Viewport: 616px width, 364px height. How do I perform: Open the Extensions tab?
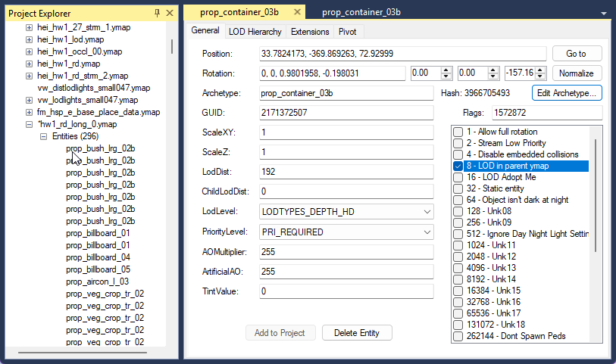coord(310,32)
